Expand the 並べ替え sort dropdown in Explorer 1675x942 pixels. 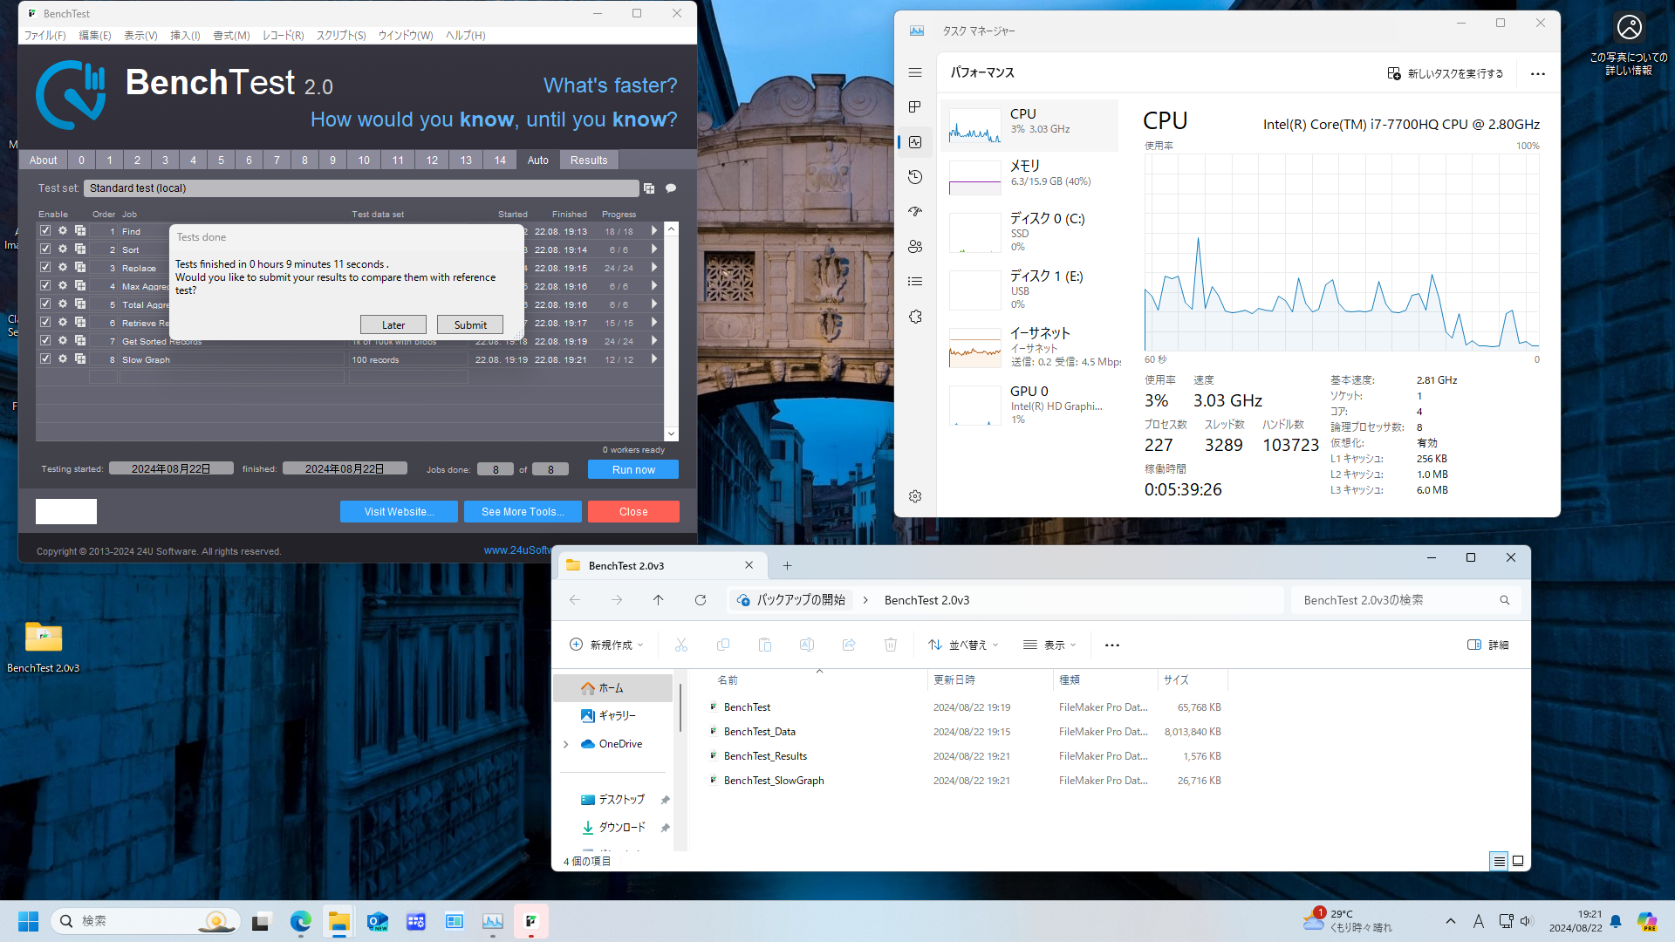(963, 645)
